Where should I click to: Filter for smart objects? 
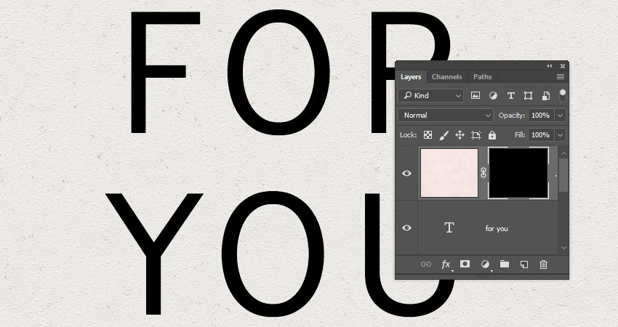coord(546,95)
